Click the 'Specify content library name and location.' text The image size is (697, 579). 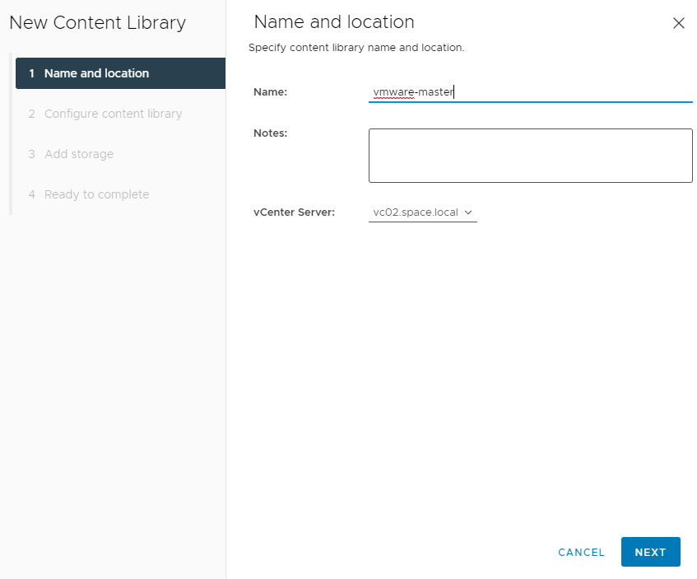[356, 48]
